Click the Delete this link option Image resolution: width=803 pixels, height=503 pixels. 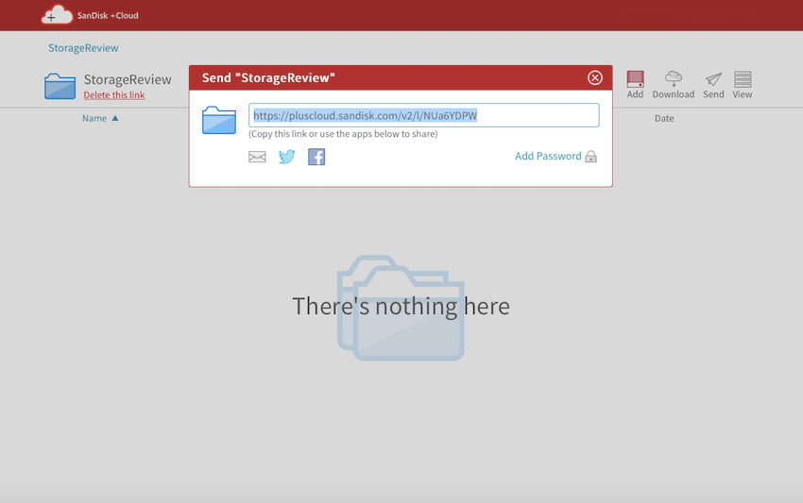pyautogui.click(x=114, y=94)
